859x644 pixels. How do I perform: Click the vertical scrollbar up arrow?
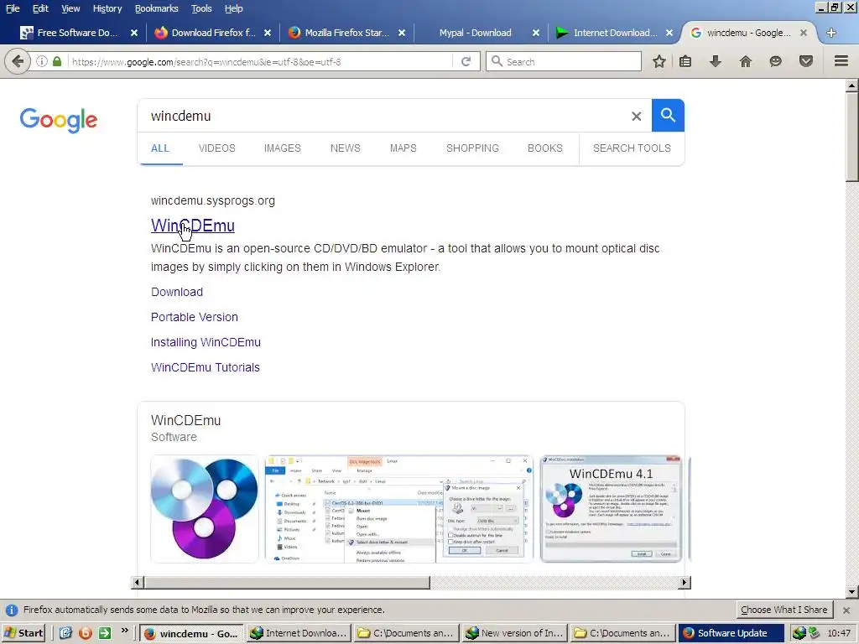tap(851, 85)
